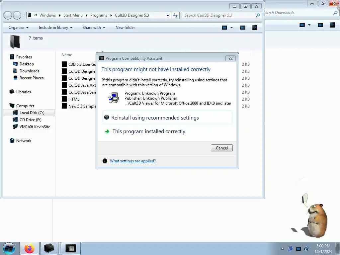The height and width of the screenshot is (255, 340).
Task: Click the info icon next to What settings link
Action: [x=105, y=161]
